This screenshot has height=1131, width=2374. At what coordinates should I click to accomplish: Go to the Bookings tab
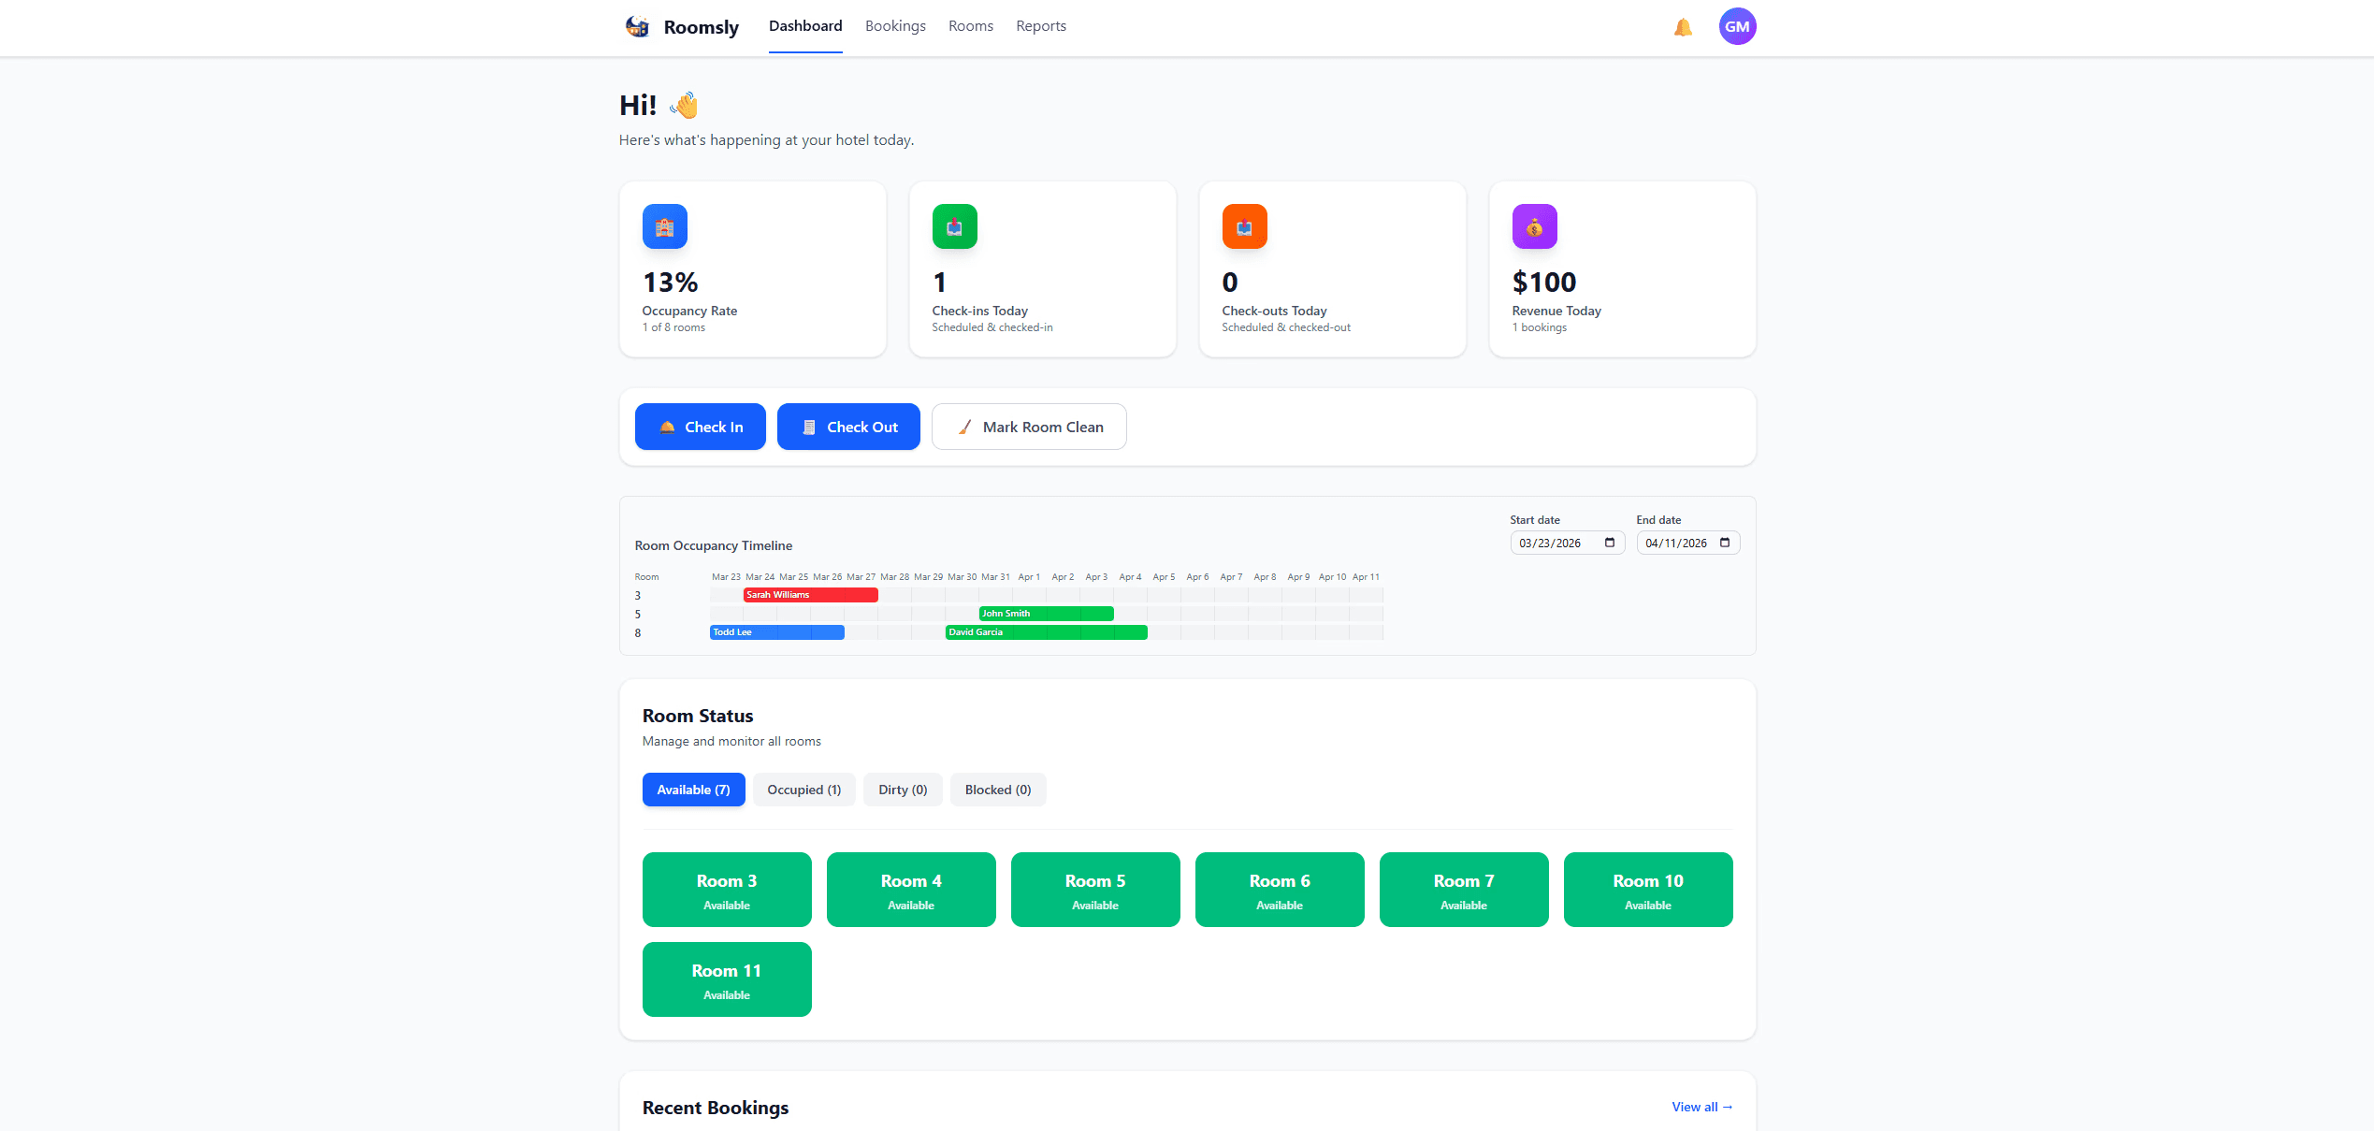point(895,26)
